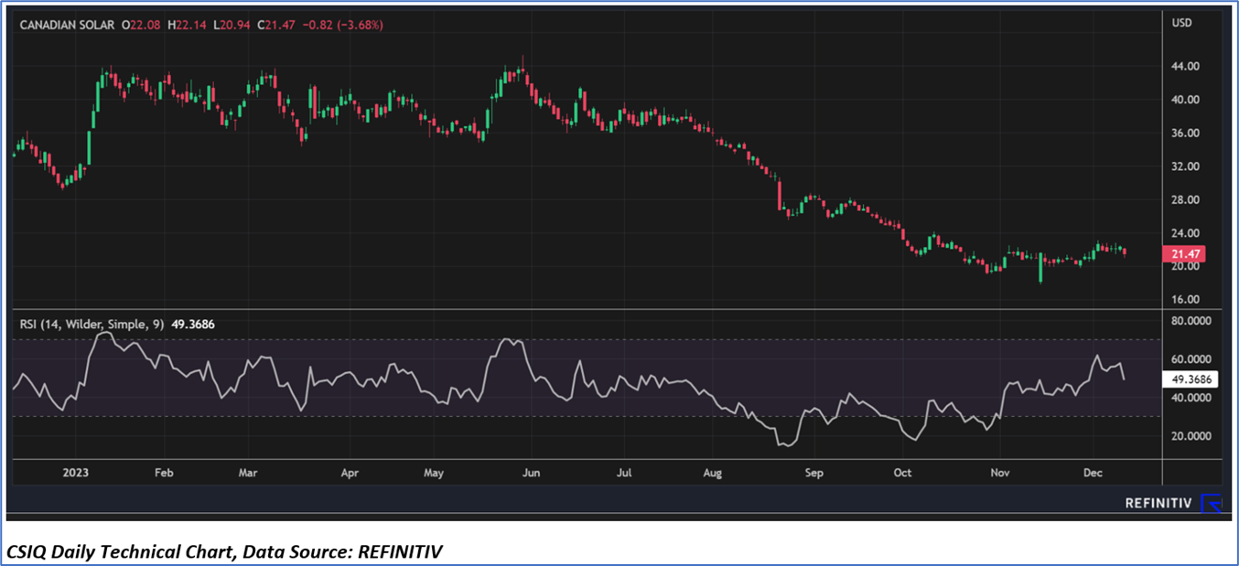1239x566 pixels.
Task: Select the low value L20.94
Action: (x=232, y=25)
